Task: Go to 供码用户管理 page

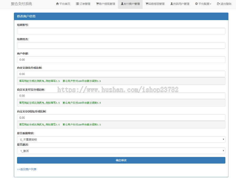Action: coord(180,4)
